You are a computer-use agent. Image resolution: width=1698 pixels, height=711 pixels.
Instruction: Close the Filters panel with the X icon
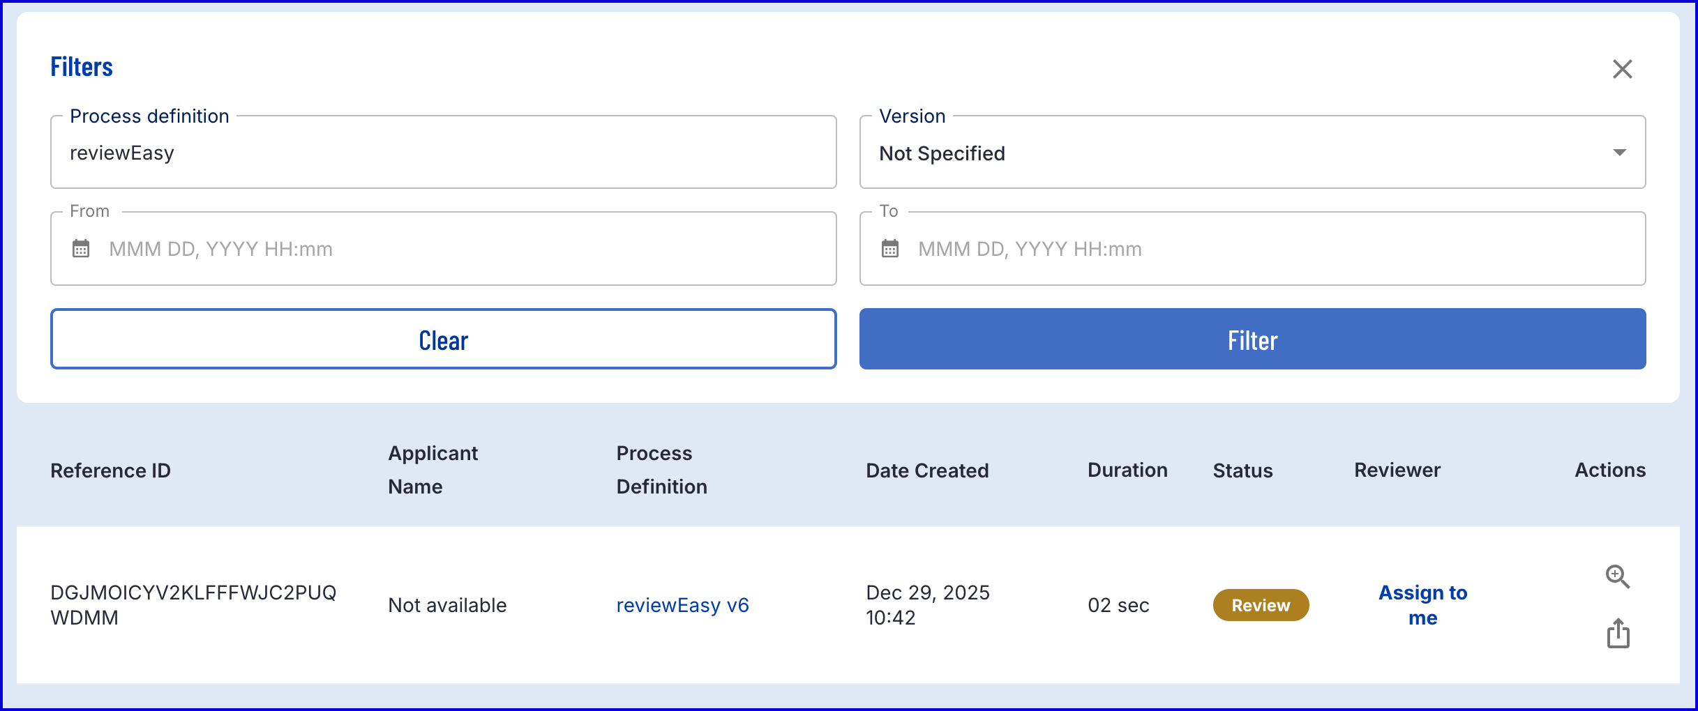click(x=1623, y=69)
